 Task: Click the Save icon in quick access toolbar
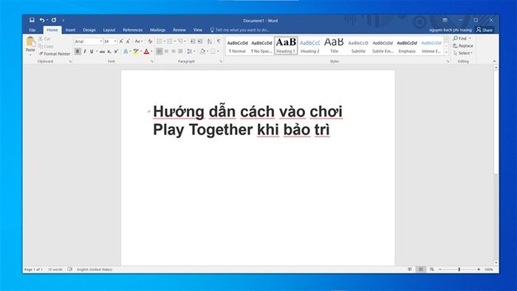click(32, 20)
